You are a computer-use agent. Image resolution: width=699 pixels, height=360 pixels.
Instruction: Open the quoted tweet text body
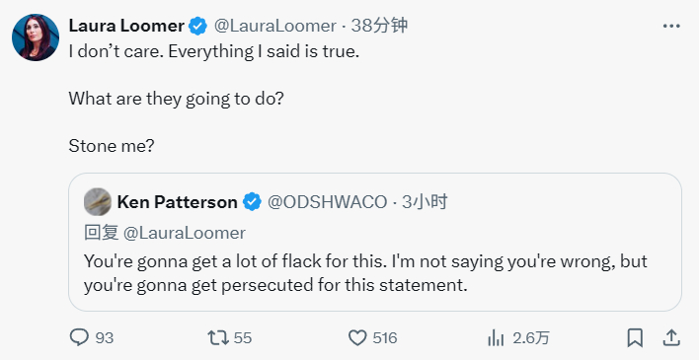365,273
